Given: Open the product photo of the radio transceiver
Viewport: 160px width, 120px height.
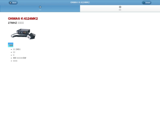Looking at the screenshot, I should click(23, 34).
